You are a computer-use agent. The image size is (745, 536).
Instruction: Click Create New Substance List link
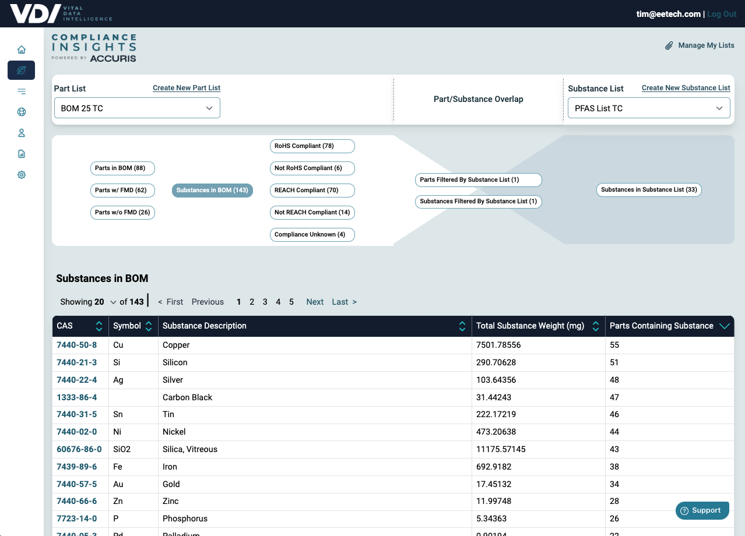coord(686,88)
